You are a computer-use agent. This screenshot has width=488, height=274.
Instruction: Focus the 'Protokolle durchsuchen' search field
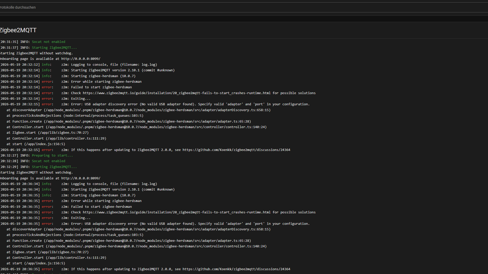point(244,7)
